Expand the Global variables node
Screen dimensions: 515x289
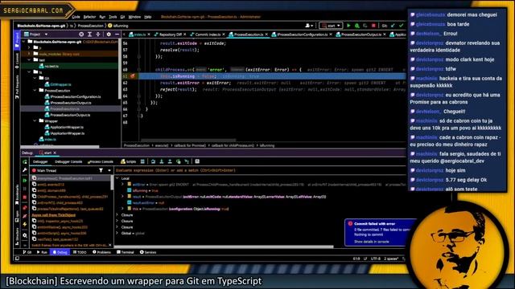point(117,234)
